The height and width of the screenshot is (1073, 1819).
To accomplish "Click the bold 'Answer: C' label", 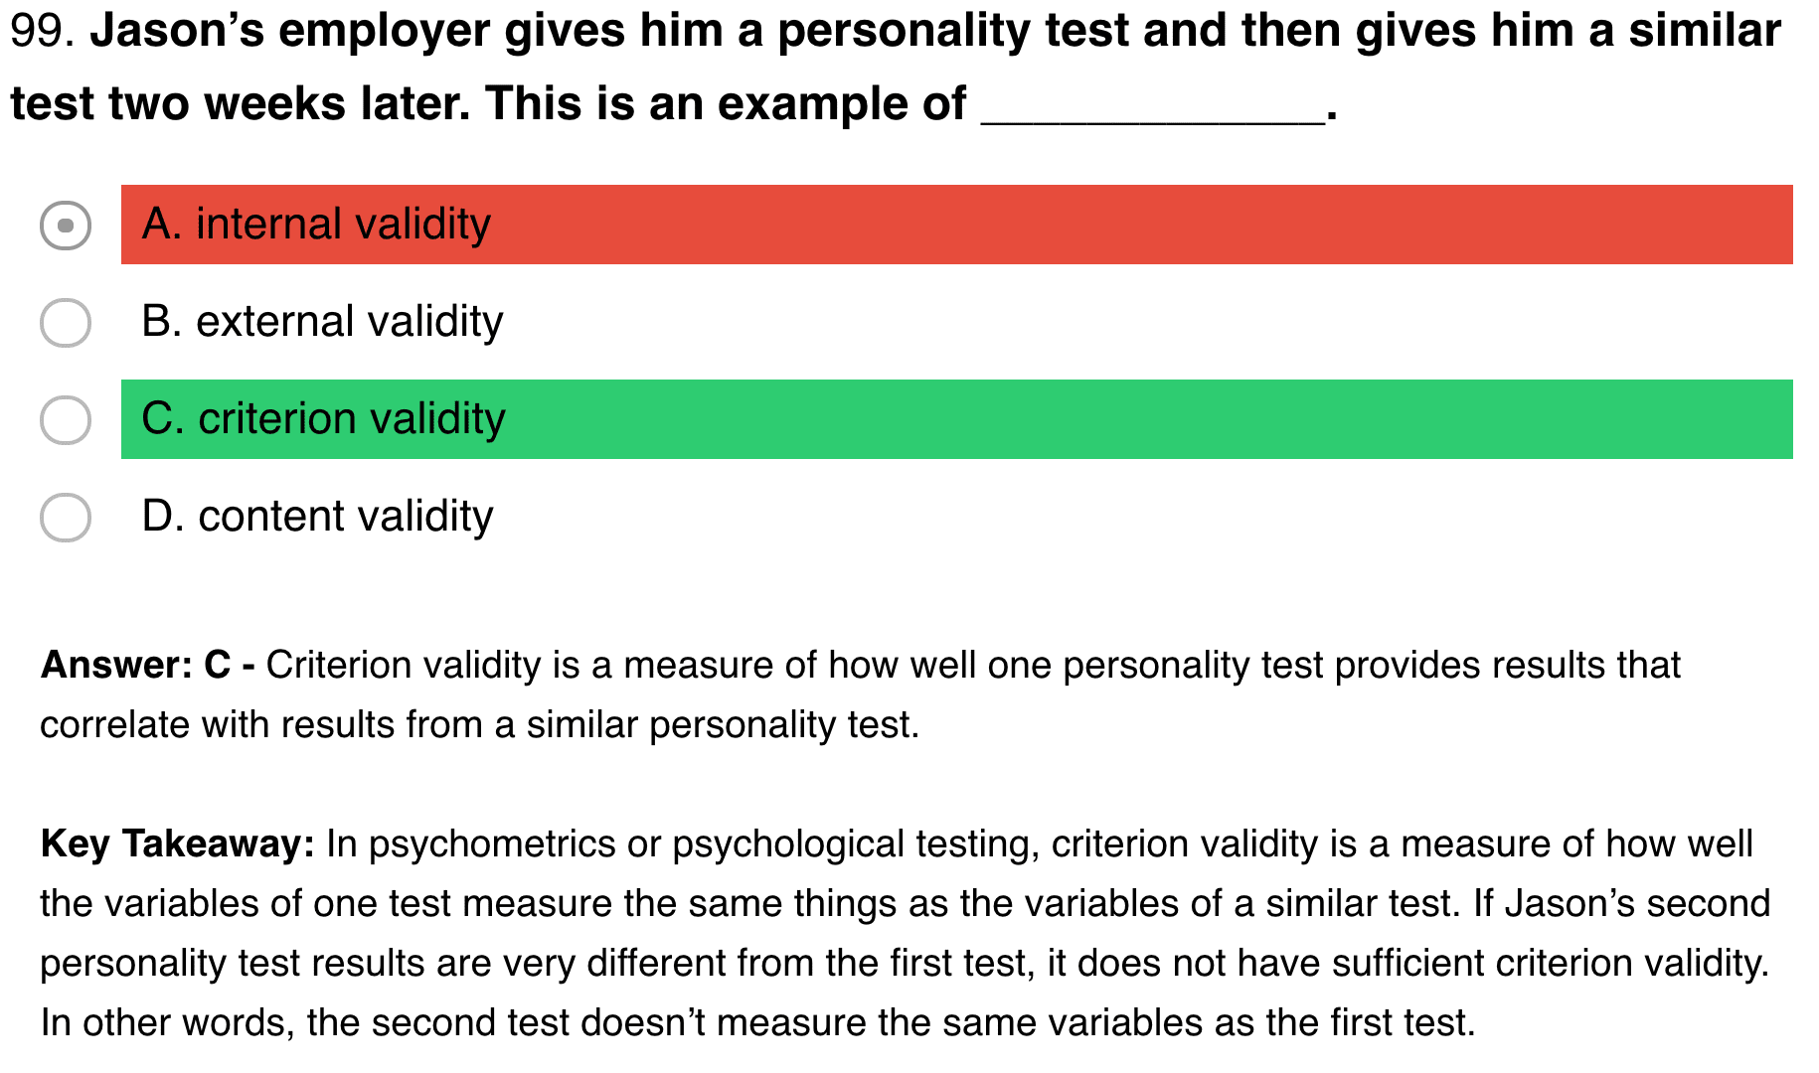I will 136,665.
